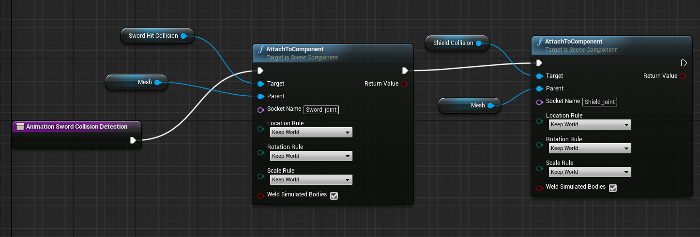Click the left AttachToComponent exec input pin
700x237 pixels.
(260, 71)
